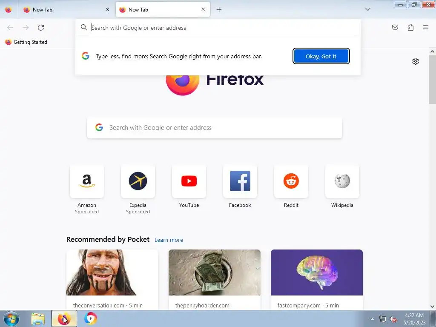
Task: Go back one page
Action: [x=10, y=28]
